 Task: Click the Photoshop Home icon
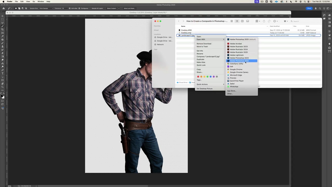[3, 8]
